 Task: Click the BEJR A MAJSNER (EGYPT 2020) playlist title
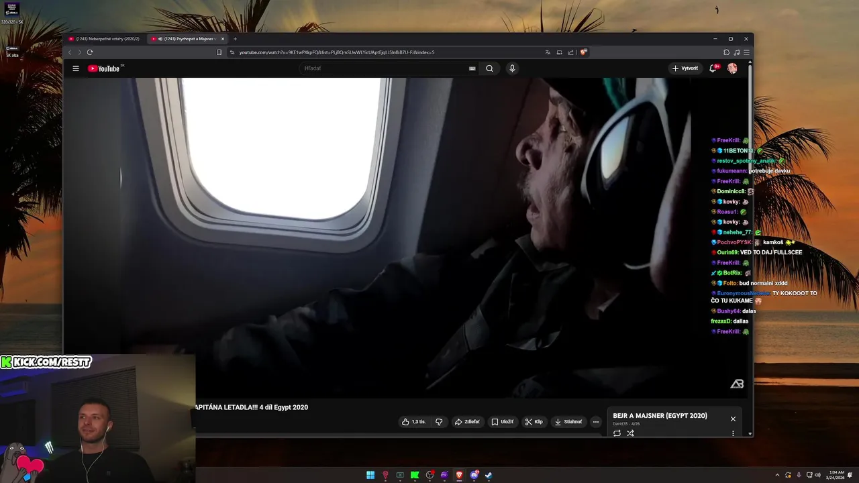coord(660,416)
